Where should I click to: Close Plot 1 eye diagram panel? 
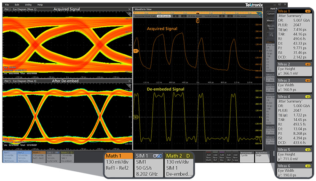coord(129,9)
